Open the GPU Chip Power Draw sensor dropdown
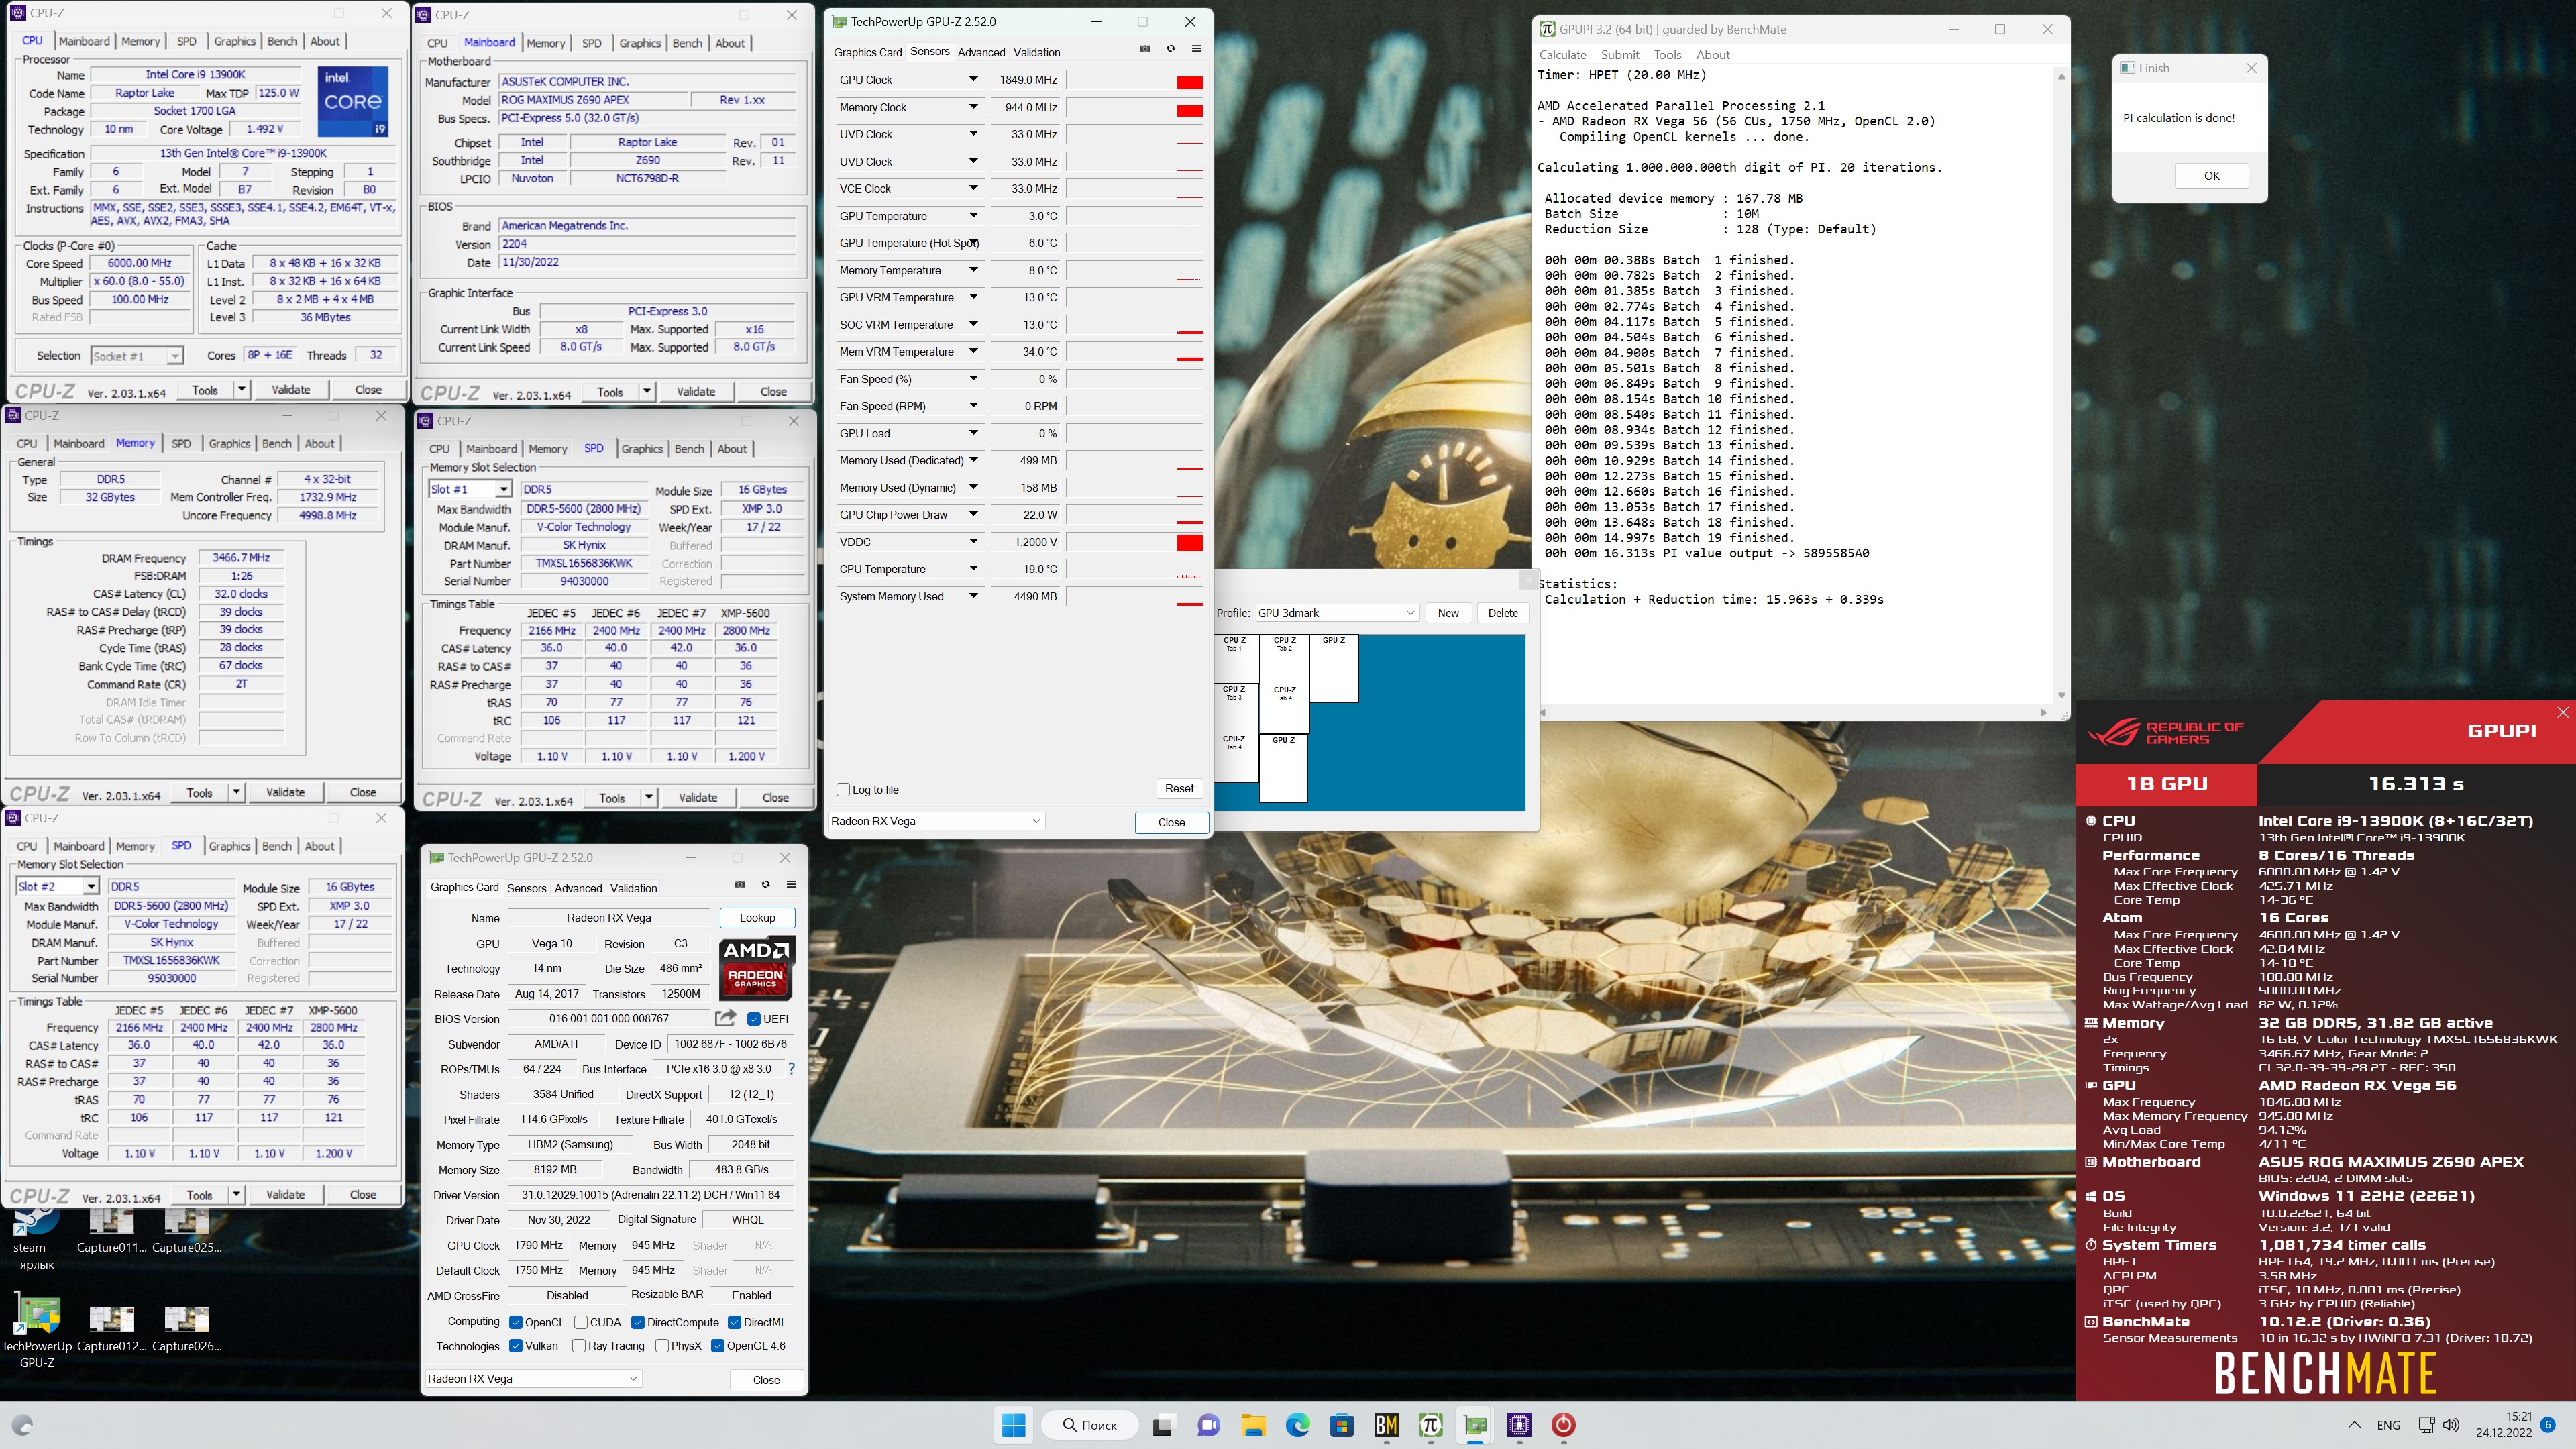This screenshot has height=1449, width=2576. click(x=973, y=514)
